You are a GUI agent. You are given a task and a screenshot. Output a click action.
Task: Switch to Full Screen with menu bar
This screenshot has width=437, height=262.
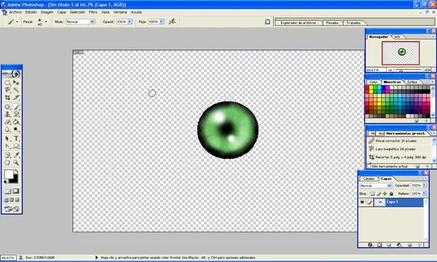(x=12, y=200)
